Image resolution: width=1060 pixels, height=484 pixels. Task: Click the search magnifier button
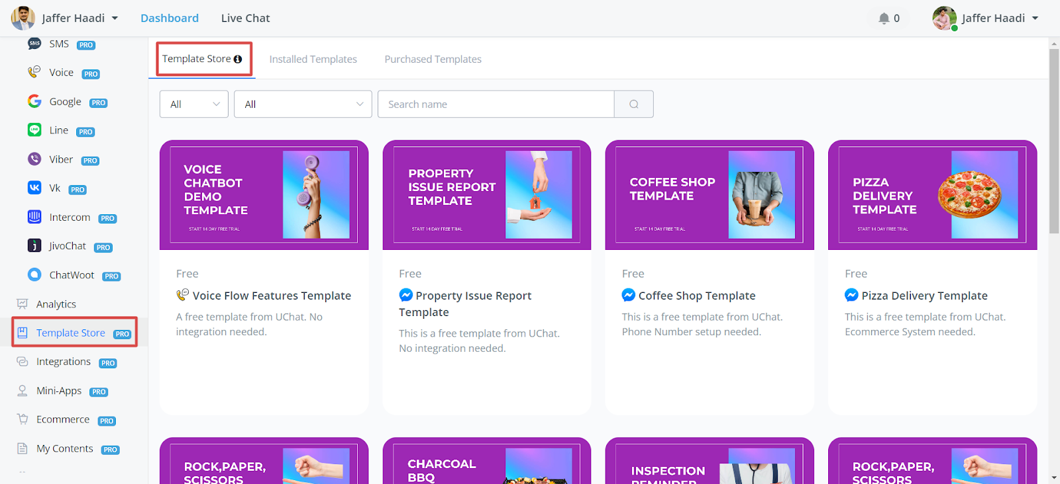pyautogui.click(x=634, y=104)
